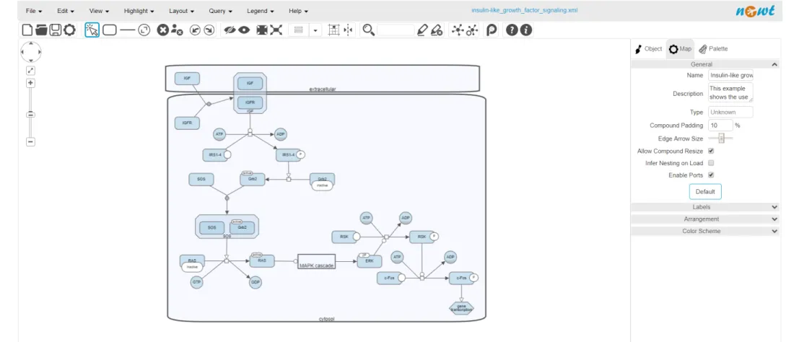Toggle Infer Nesting on Load checkbox
This screenshot has width=786, height=342.
(711, 163)
